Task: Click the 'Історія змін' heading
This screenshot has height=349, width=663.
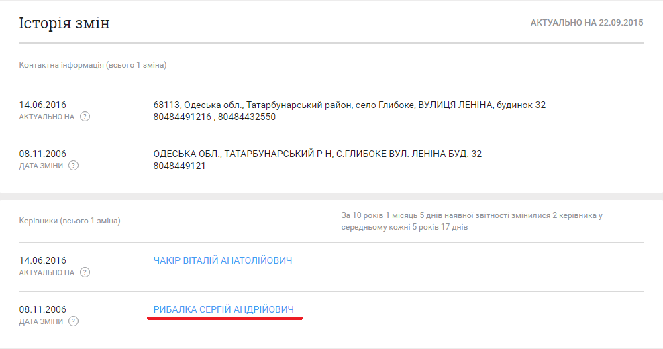Action: pyautogui.click(x=64, y=23)
